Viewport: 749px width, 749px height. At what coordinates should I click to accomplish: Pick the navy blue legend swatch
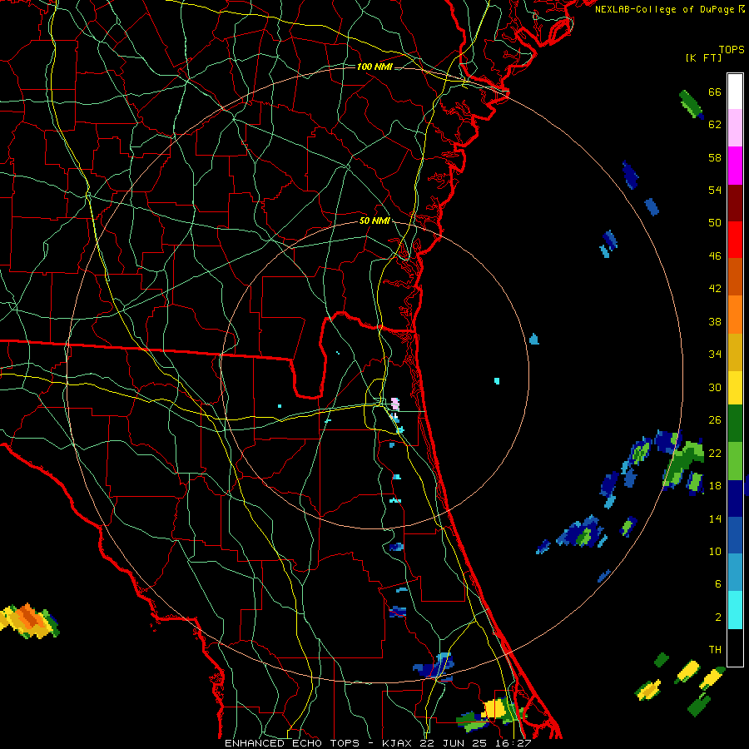point(735,499)
